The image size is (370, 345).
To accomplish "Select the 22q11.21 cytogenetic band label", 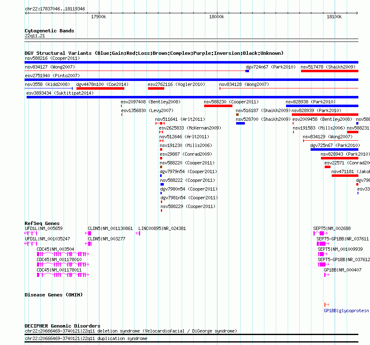I will [35, 36].
